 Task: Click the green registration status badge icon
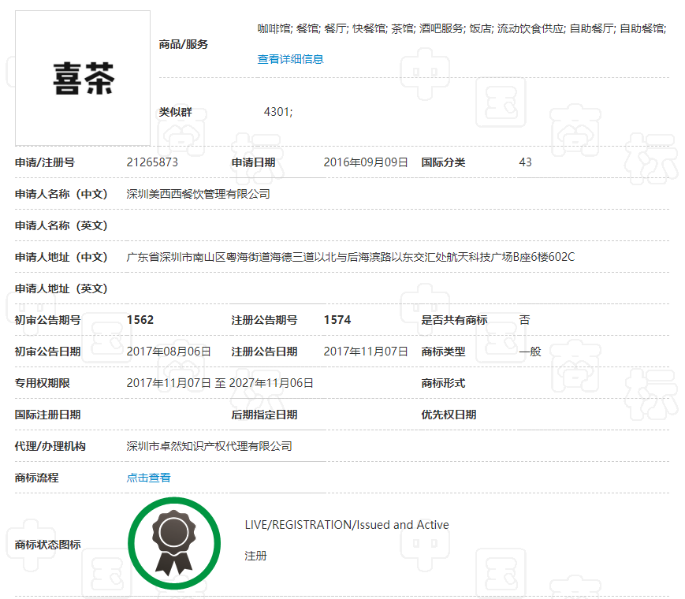pos(174,542)
